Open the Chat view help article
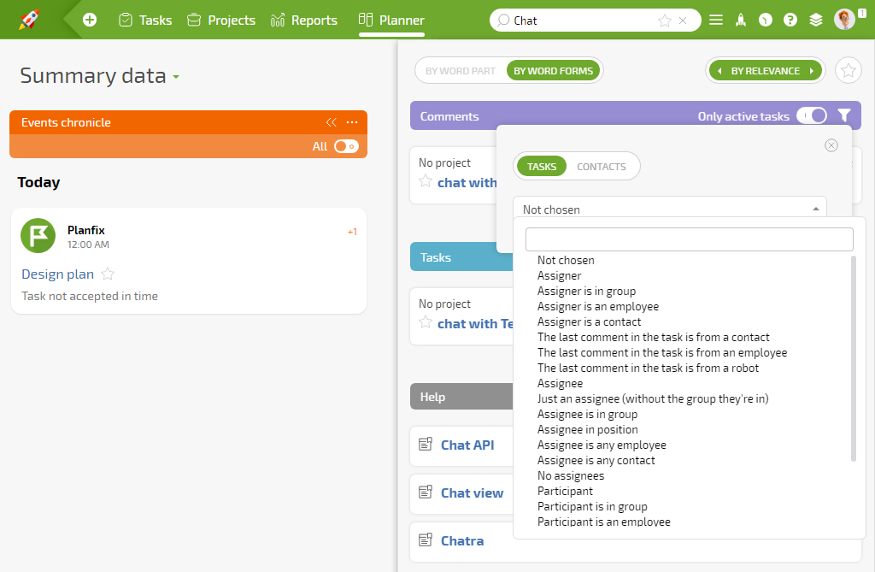The width and height of the screenshot is (875, 572). (472, 493)
